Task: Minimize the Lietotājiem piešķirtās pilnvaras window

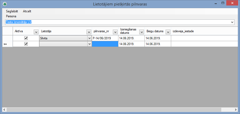Action: click(216, 3)
